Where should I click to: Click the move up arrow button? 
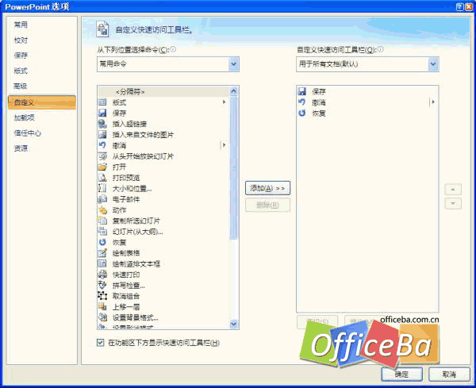(x=453, y=189)
